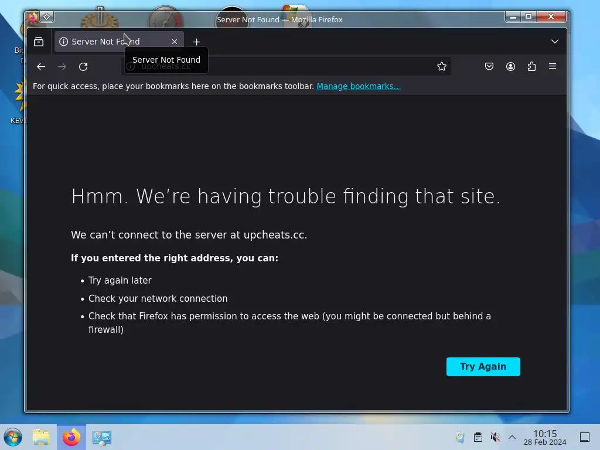Reload the page with the refresh icon
Screen dimensions: 600x450
click(83, 67)
